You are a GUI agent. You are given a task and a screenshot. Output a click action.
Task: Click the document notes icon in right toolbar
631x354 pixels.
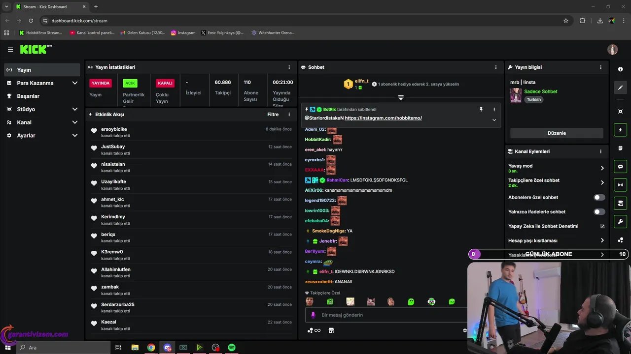(620, 148)
